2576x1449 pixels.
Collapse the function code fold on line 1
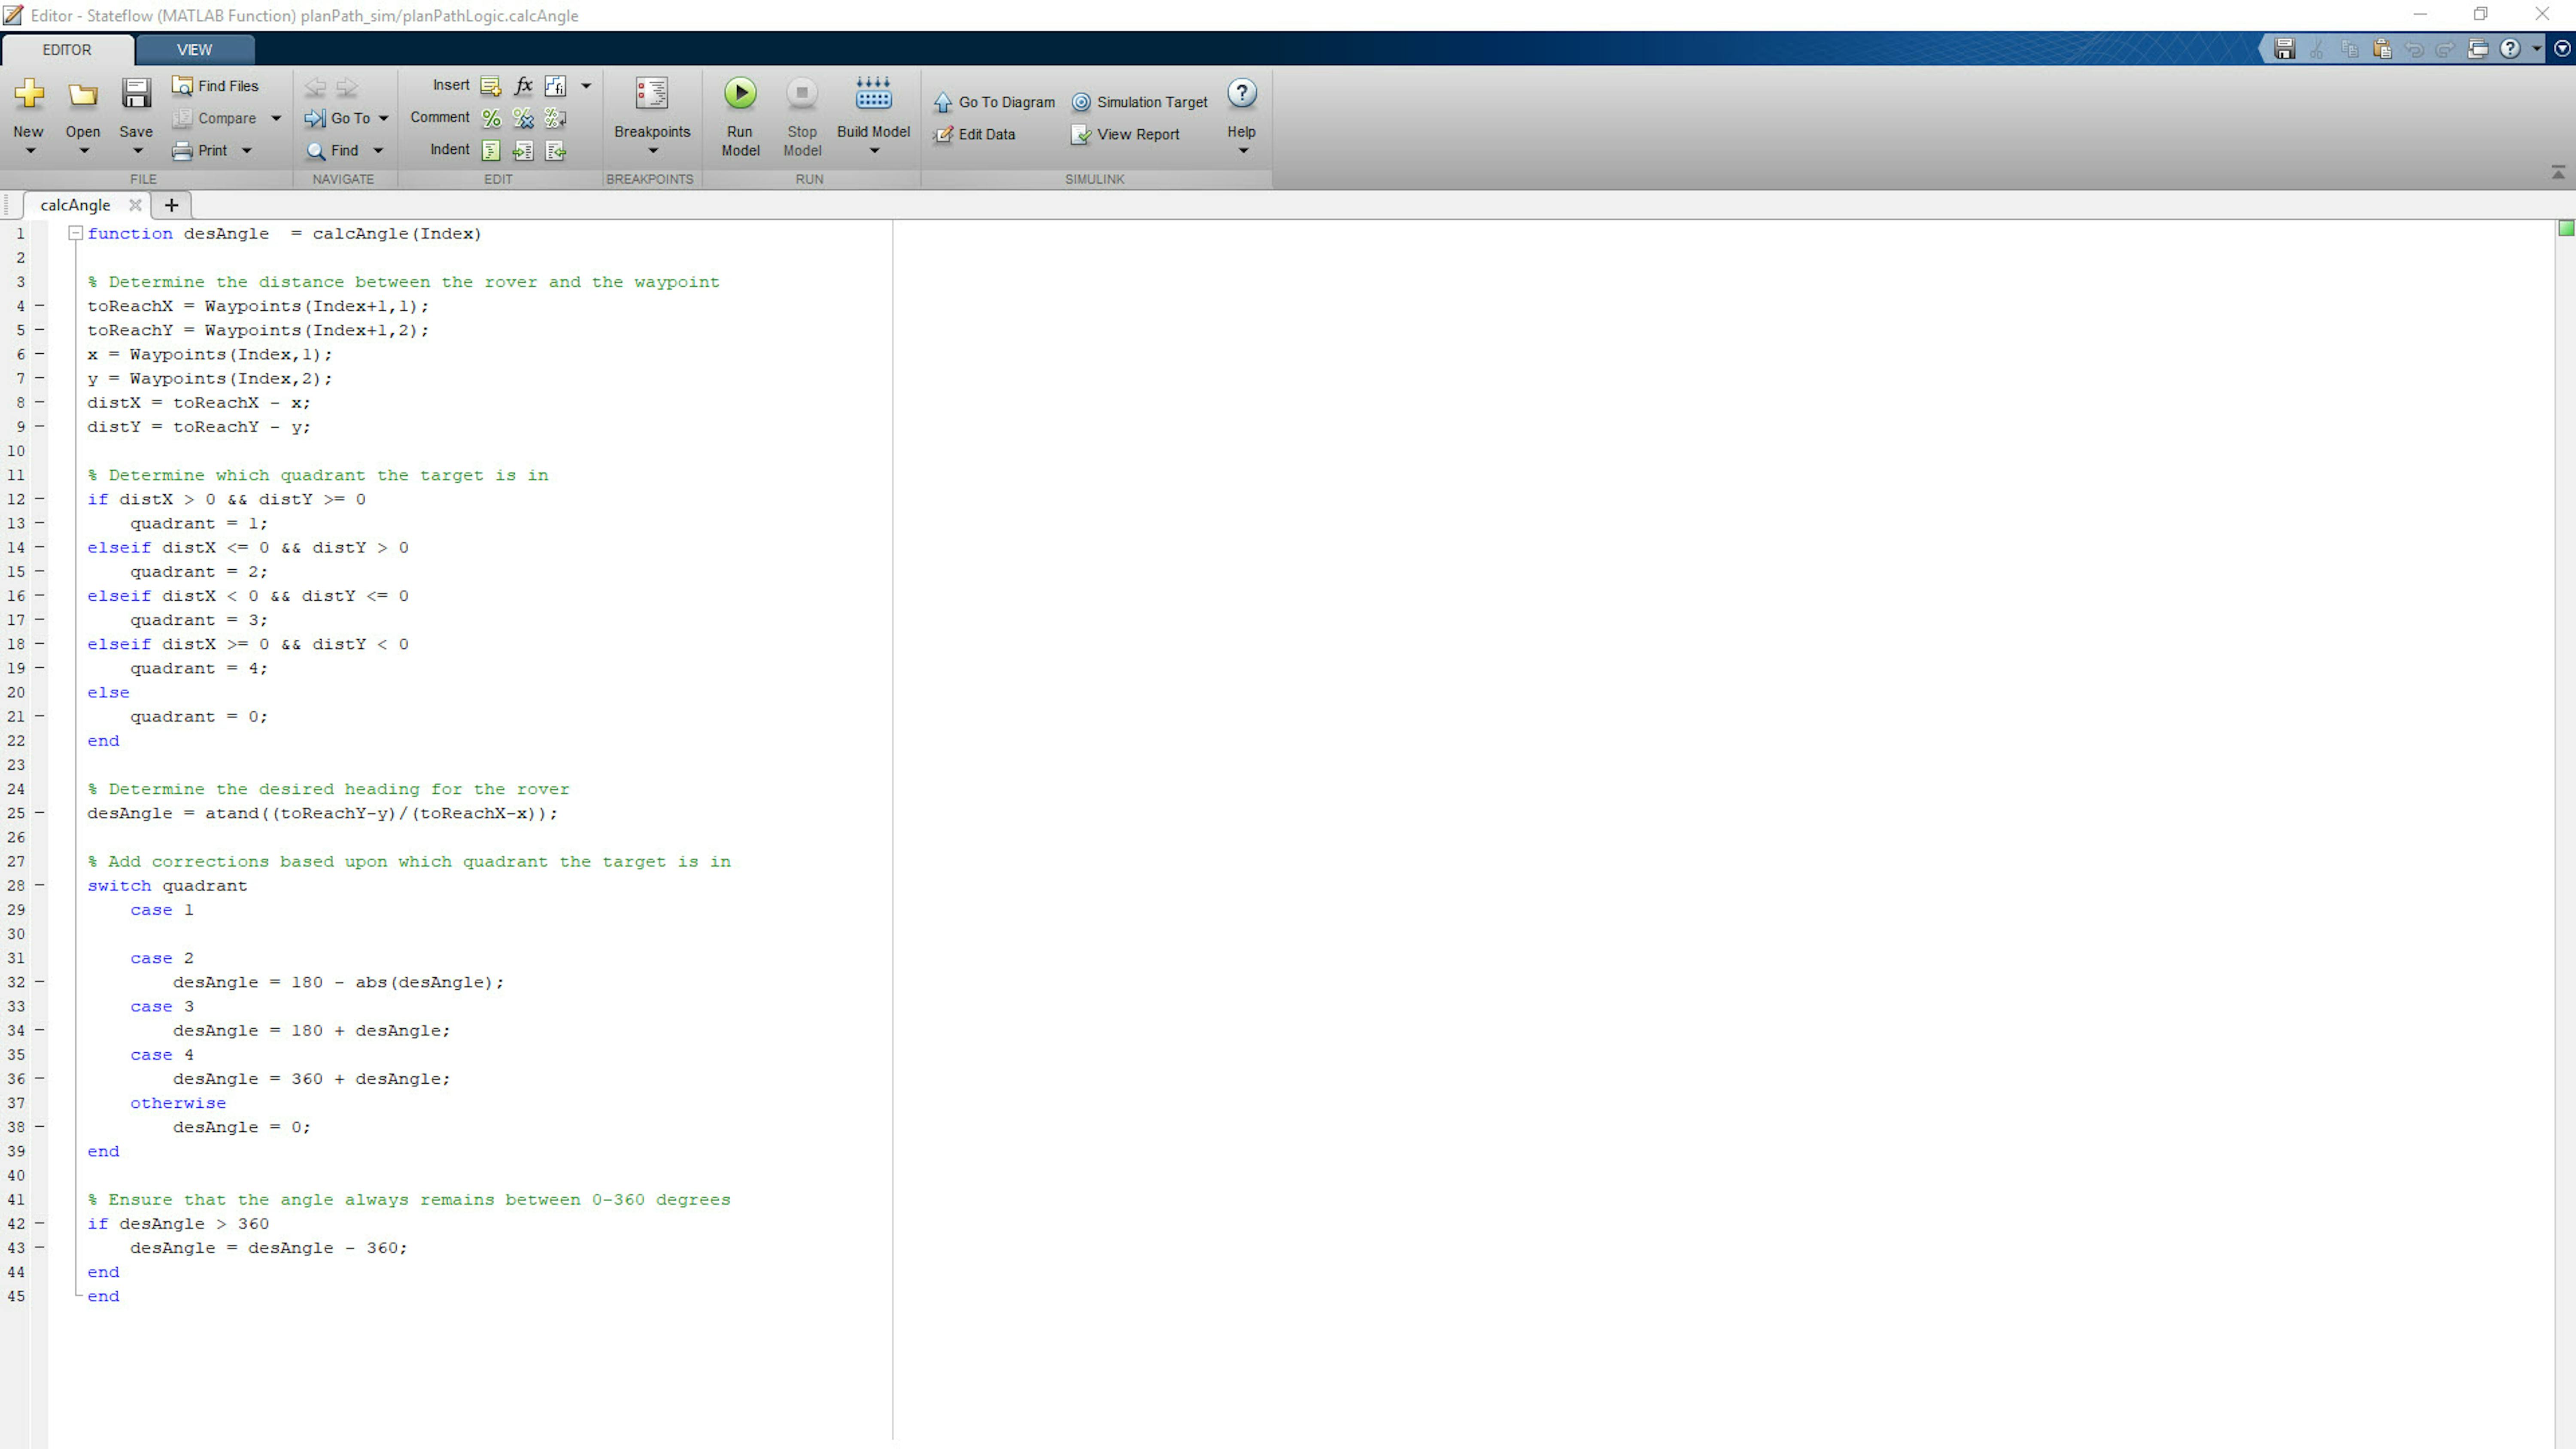[75, 233]
